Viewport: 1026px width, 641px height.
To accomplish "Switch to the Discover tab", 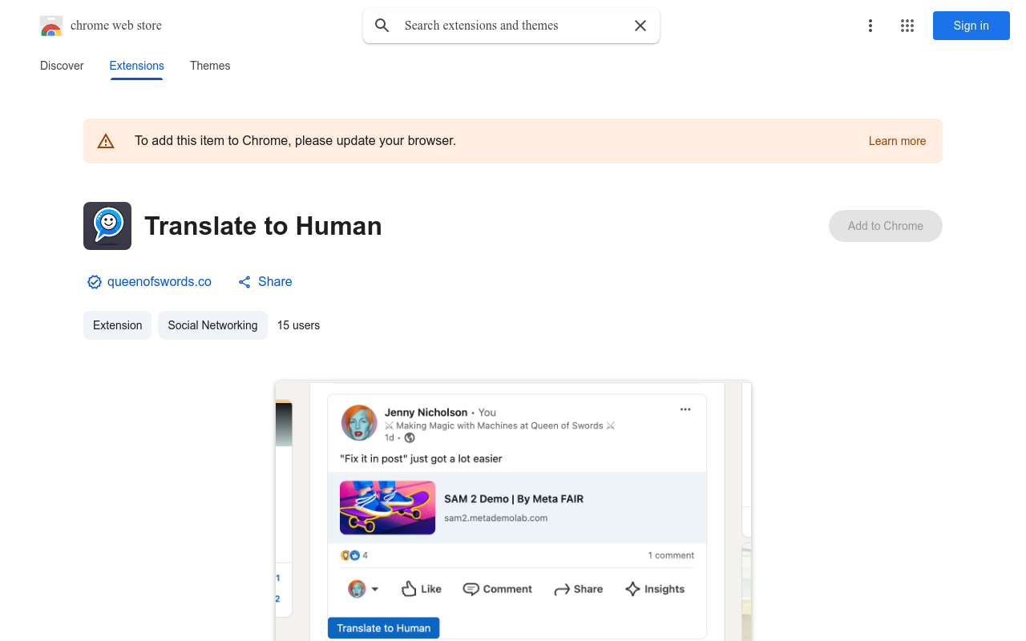I will (x=62, y=66).
